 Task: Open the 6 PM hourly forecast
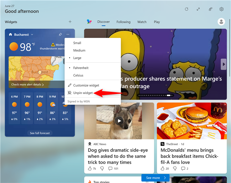click(14, 108)
